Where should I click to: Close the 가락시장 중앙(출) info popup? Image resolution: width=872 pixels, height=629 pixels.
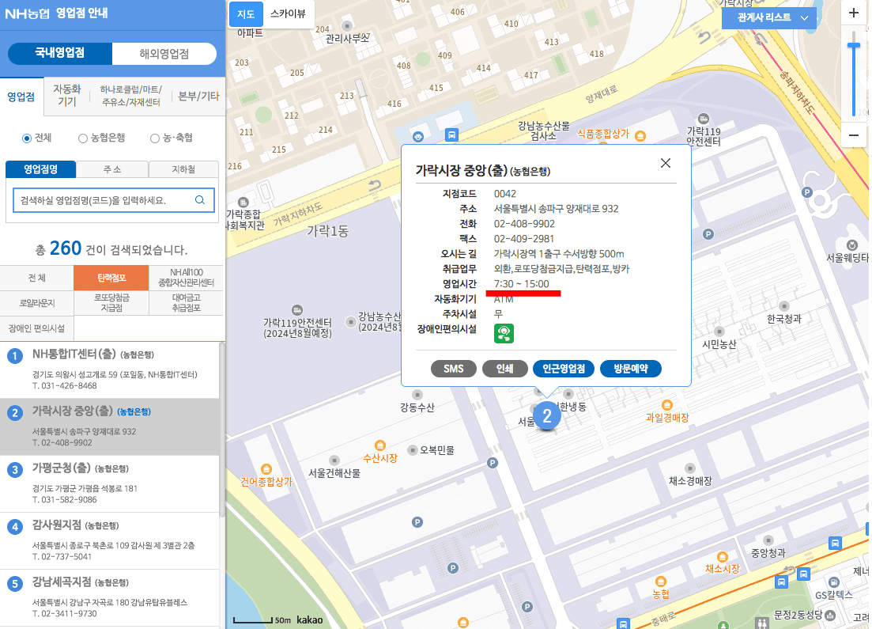pyautogui.click(x=665, y=163)
